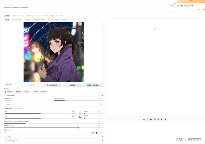
Task: Adjust the Denoising strength slider
Action: click(54, 128)
